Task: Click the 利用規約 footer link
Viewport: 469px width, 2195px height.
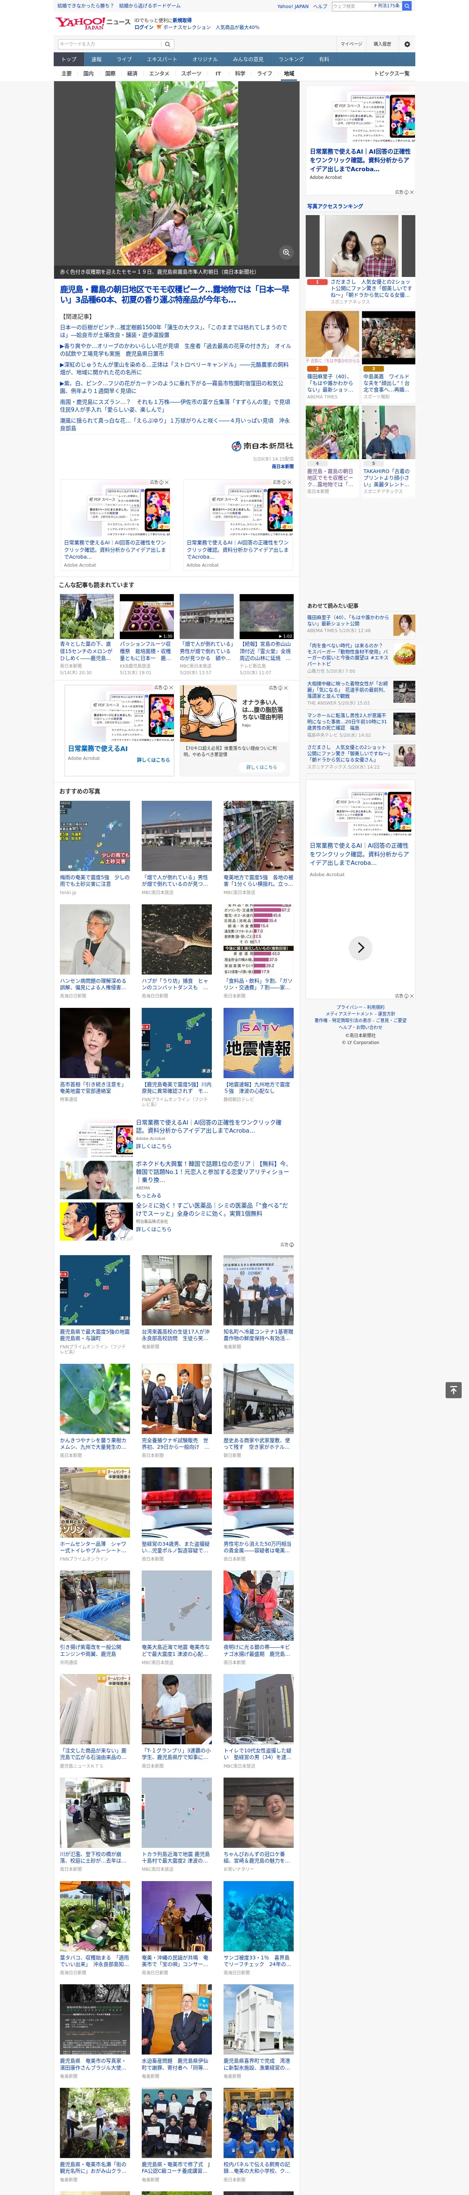Action: point(375,1006)
